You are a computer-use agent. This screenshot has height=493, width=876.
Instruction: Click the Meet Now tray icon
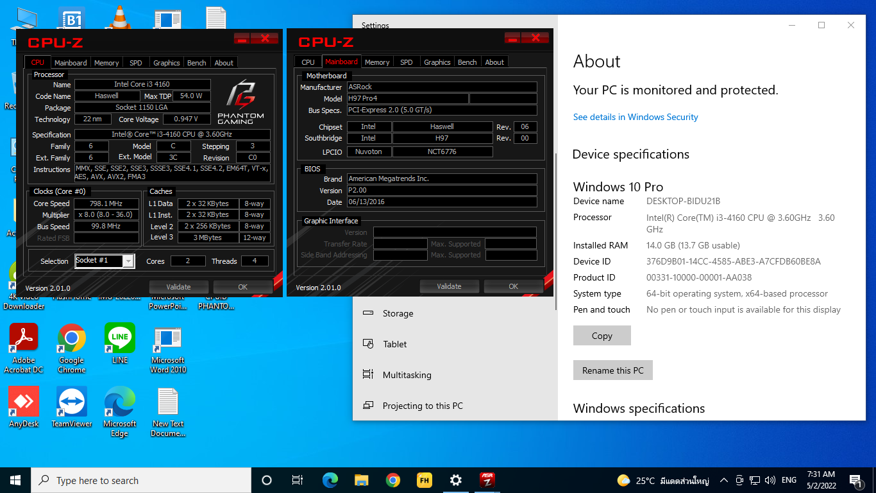point(739,480)
